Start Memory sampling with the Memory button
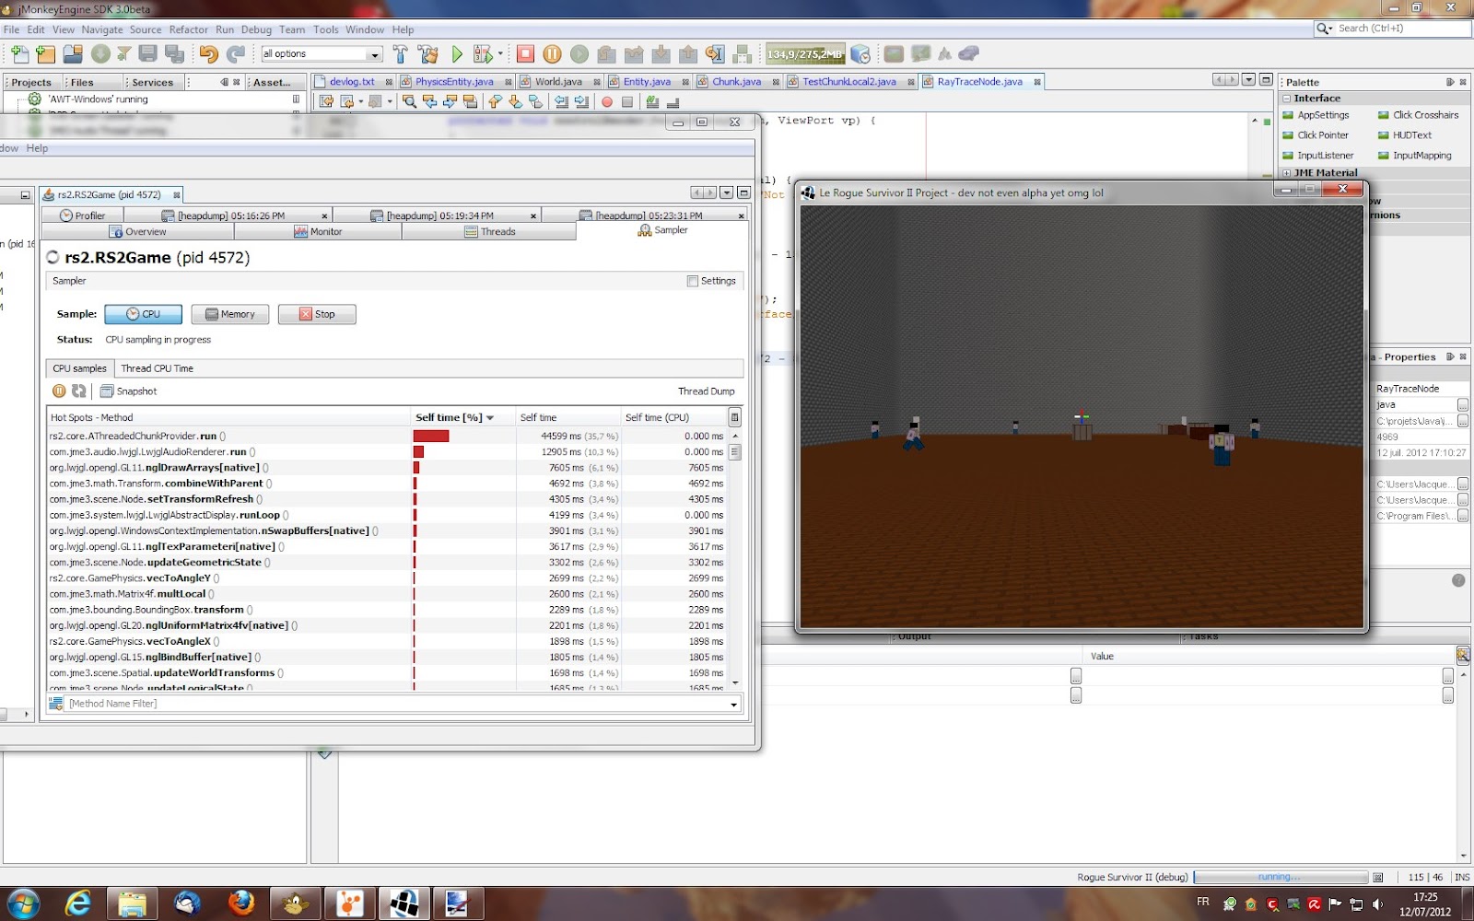The height and width of the screenshot is (921, 1474). click(x=229, y=314)
